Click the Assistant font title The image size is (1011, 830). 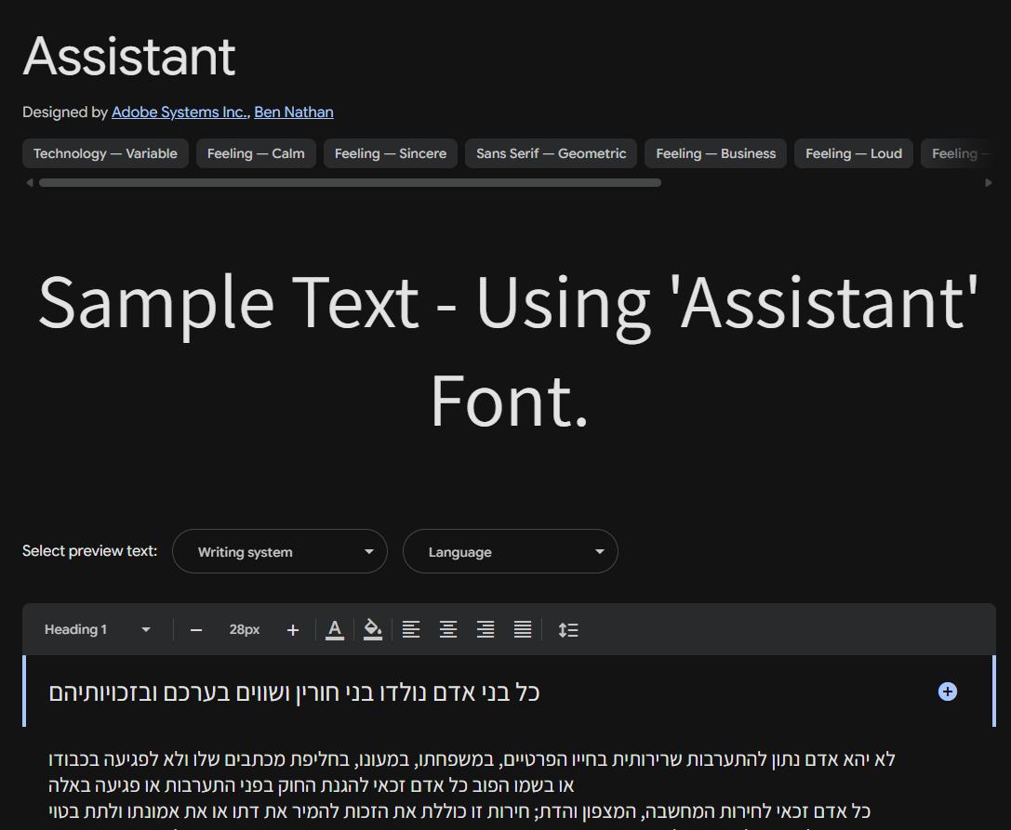(x=129, y=56)
